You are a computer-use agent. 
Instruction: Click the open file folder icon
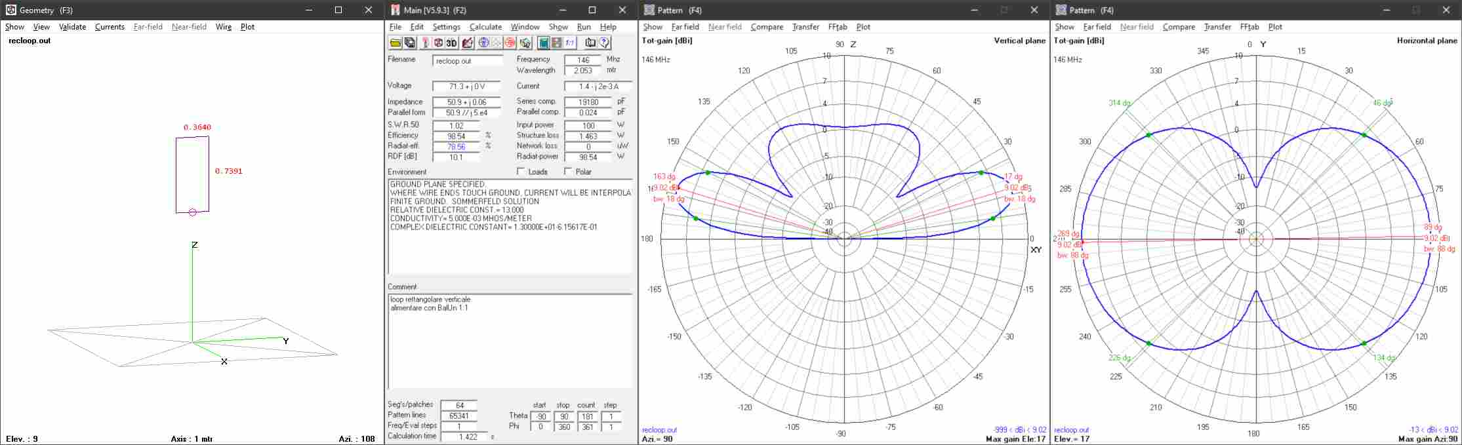pos(396,43)
